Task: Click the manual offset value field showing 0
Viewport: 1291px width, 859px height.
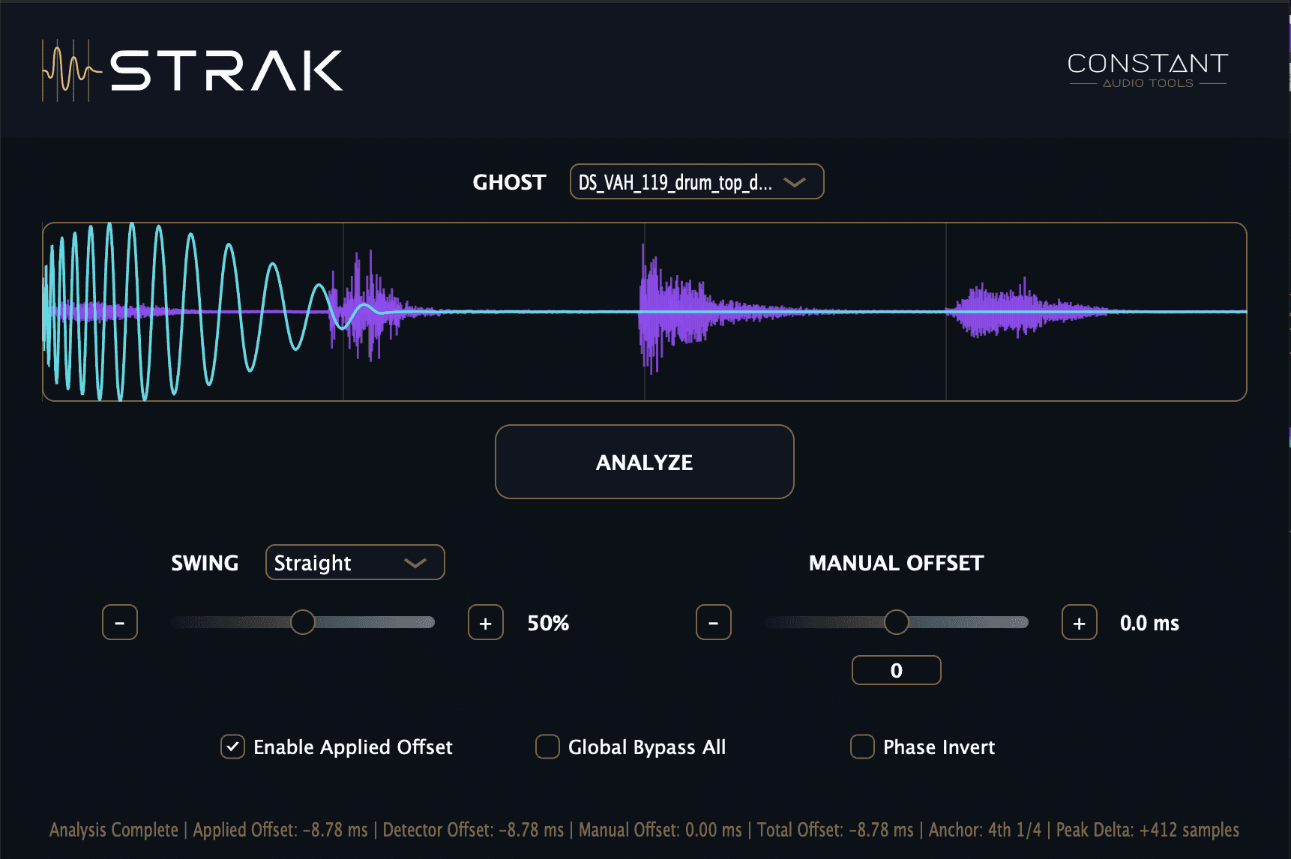Action: [897, 670]
